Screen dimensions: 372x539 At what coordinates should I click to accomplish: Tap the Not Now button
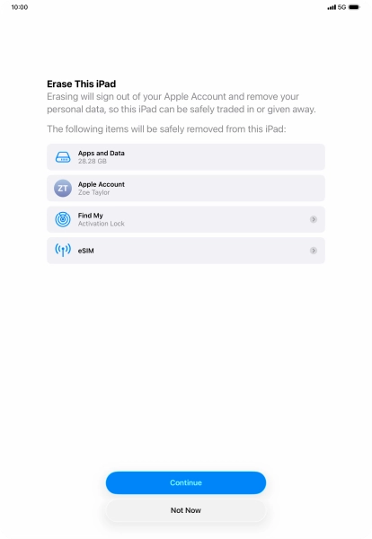[186, 510]
